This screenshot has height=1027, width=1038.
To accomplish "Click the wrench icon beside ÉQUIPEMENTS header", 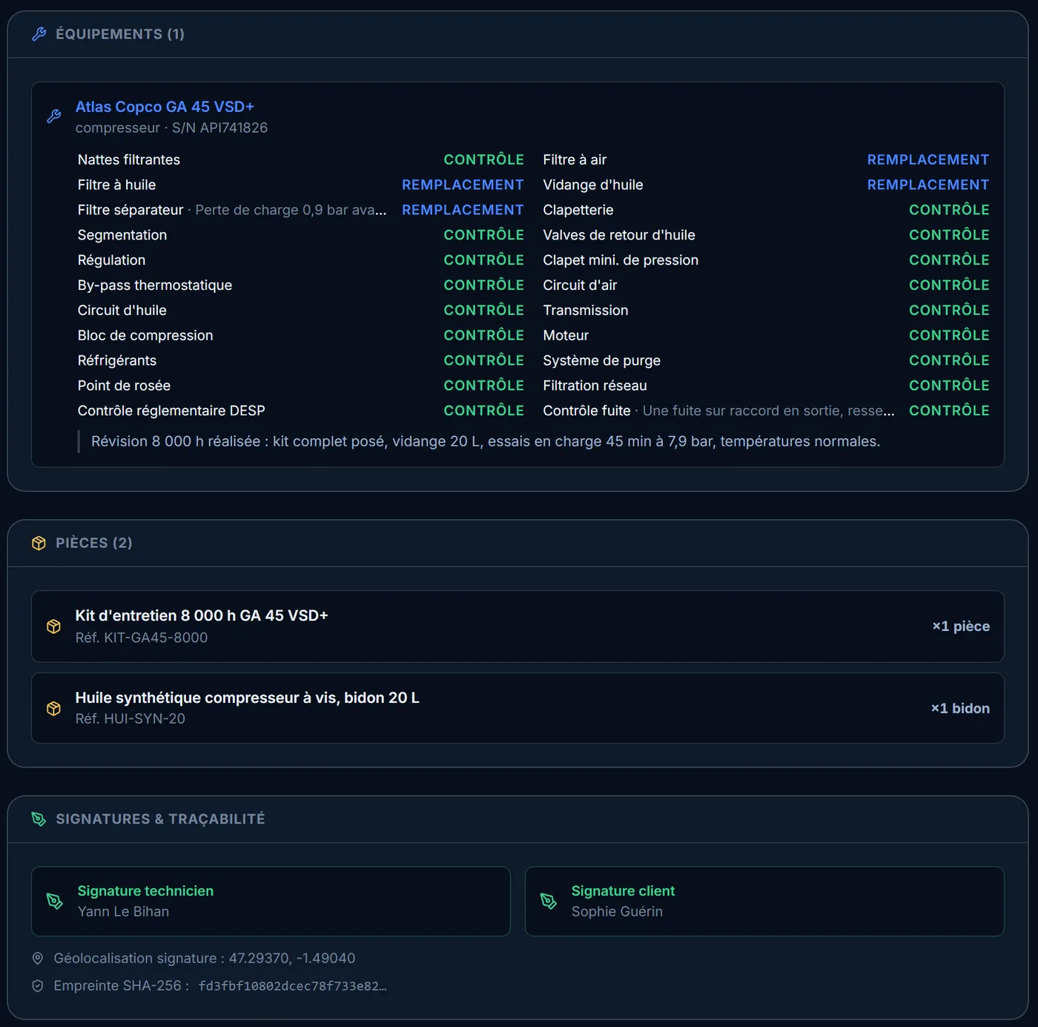I will (x=39, y=34).
